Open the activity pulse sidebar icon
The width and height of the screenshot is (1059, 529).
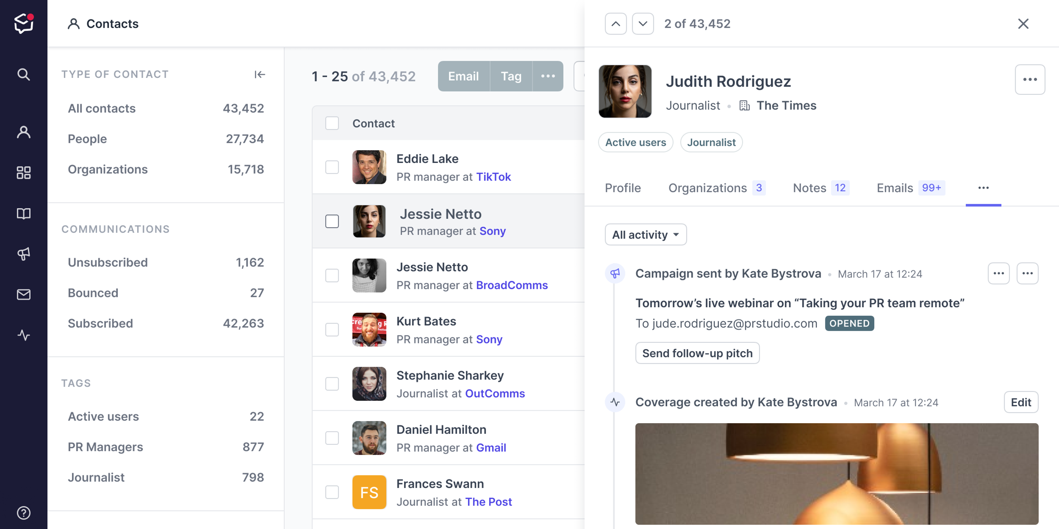pos(23,335)
